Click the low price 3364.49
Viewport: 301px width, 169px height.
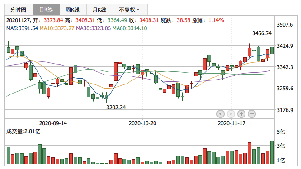coord(117,20)
